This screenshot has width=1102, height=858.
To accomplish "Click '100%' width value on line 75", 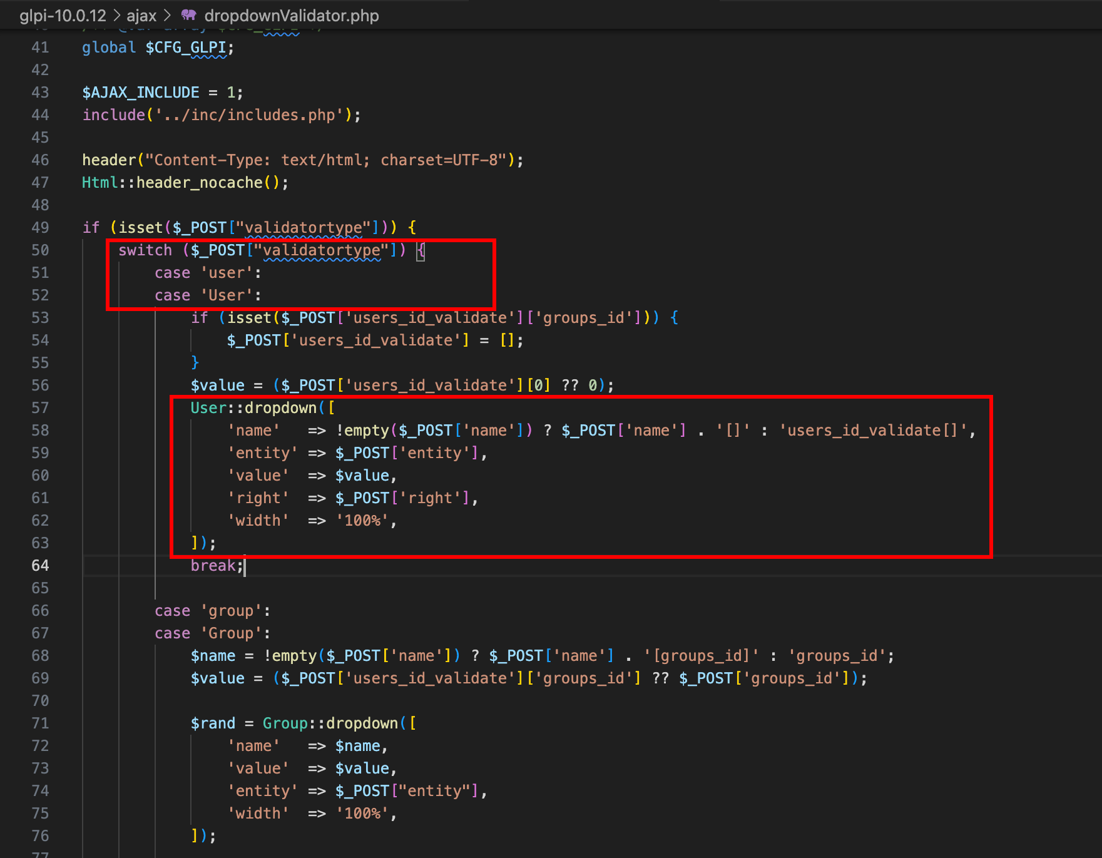I will click(362, 814).
